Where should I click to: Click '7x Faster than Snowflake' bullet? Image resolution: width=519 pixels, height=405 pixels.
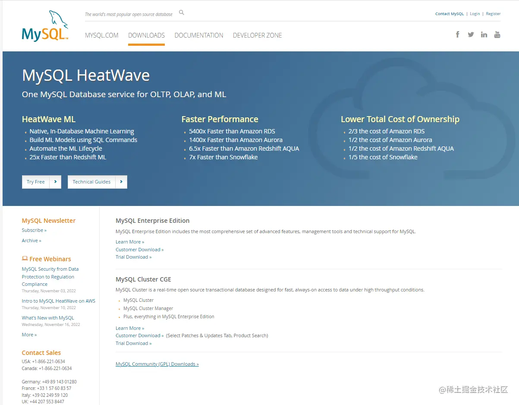click(223, 157)
